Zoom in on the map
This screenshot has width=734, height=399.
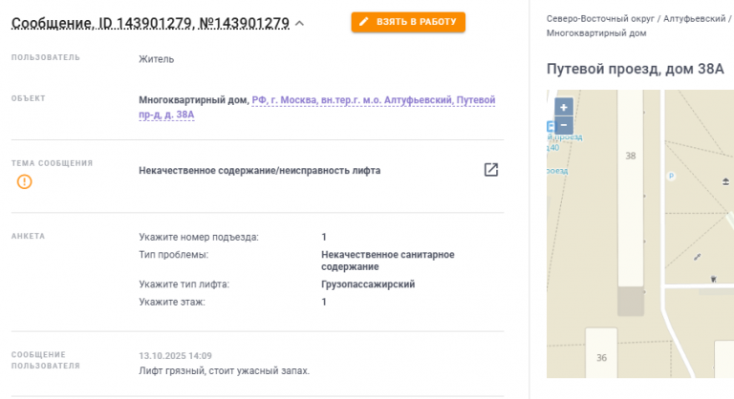564,107
